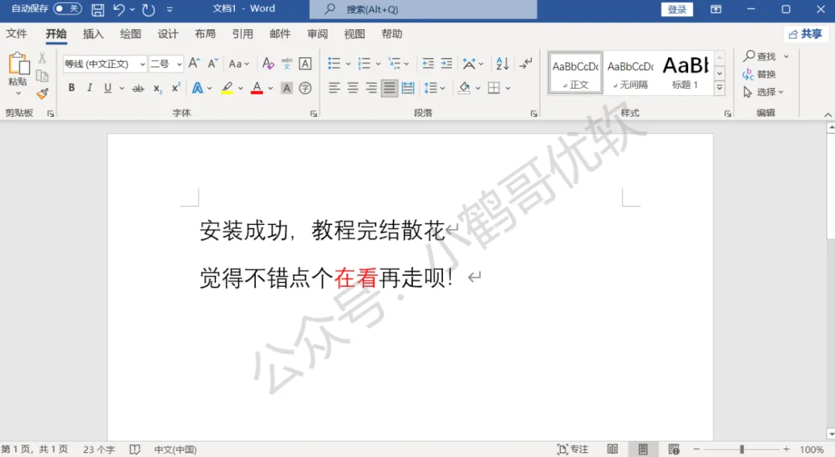
Task: Switch to 审阅 Review tab
Action: pos(318,33)
